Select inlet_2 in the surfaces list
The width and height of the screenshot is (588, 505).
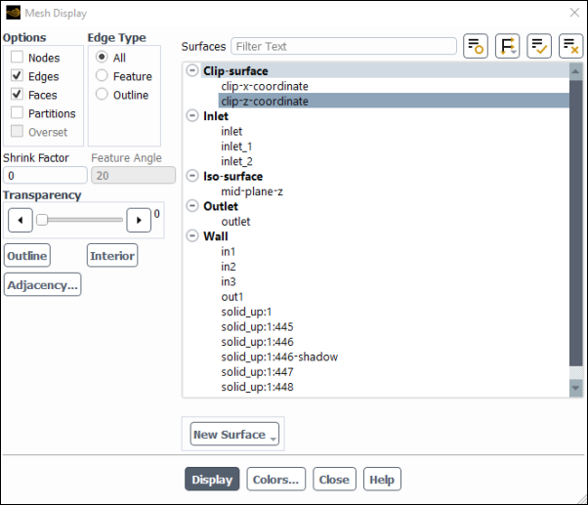[x=236, y=161]
